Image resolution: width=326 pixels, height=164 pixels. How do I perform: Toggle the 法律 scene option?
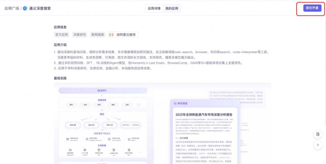pyautogui.click(x=86, y=105)
